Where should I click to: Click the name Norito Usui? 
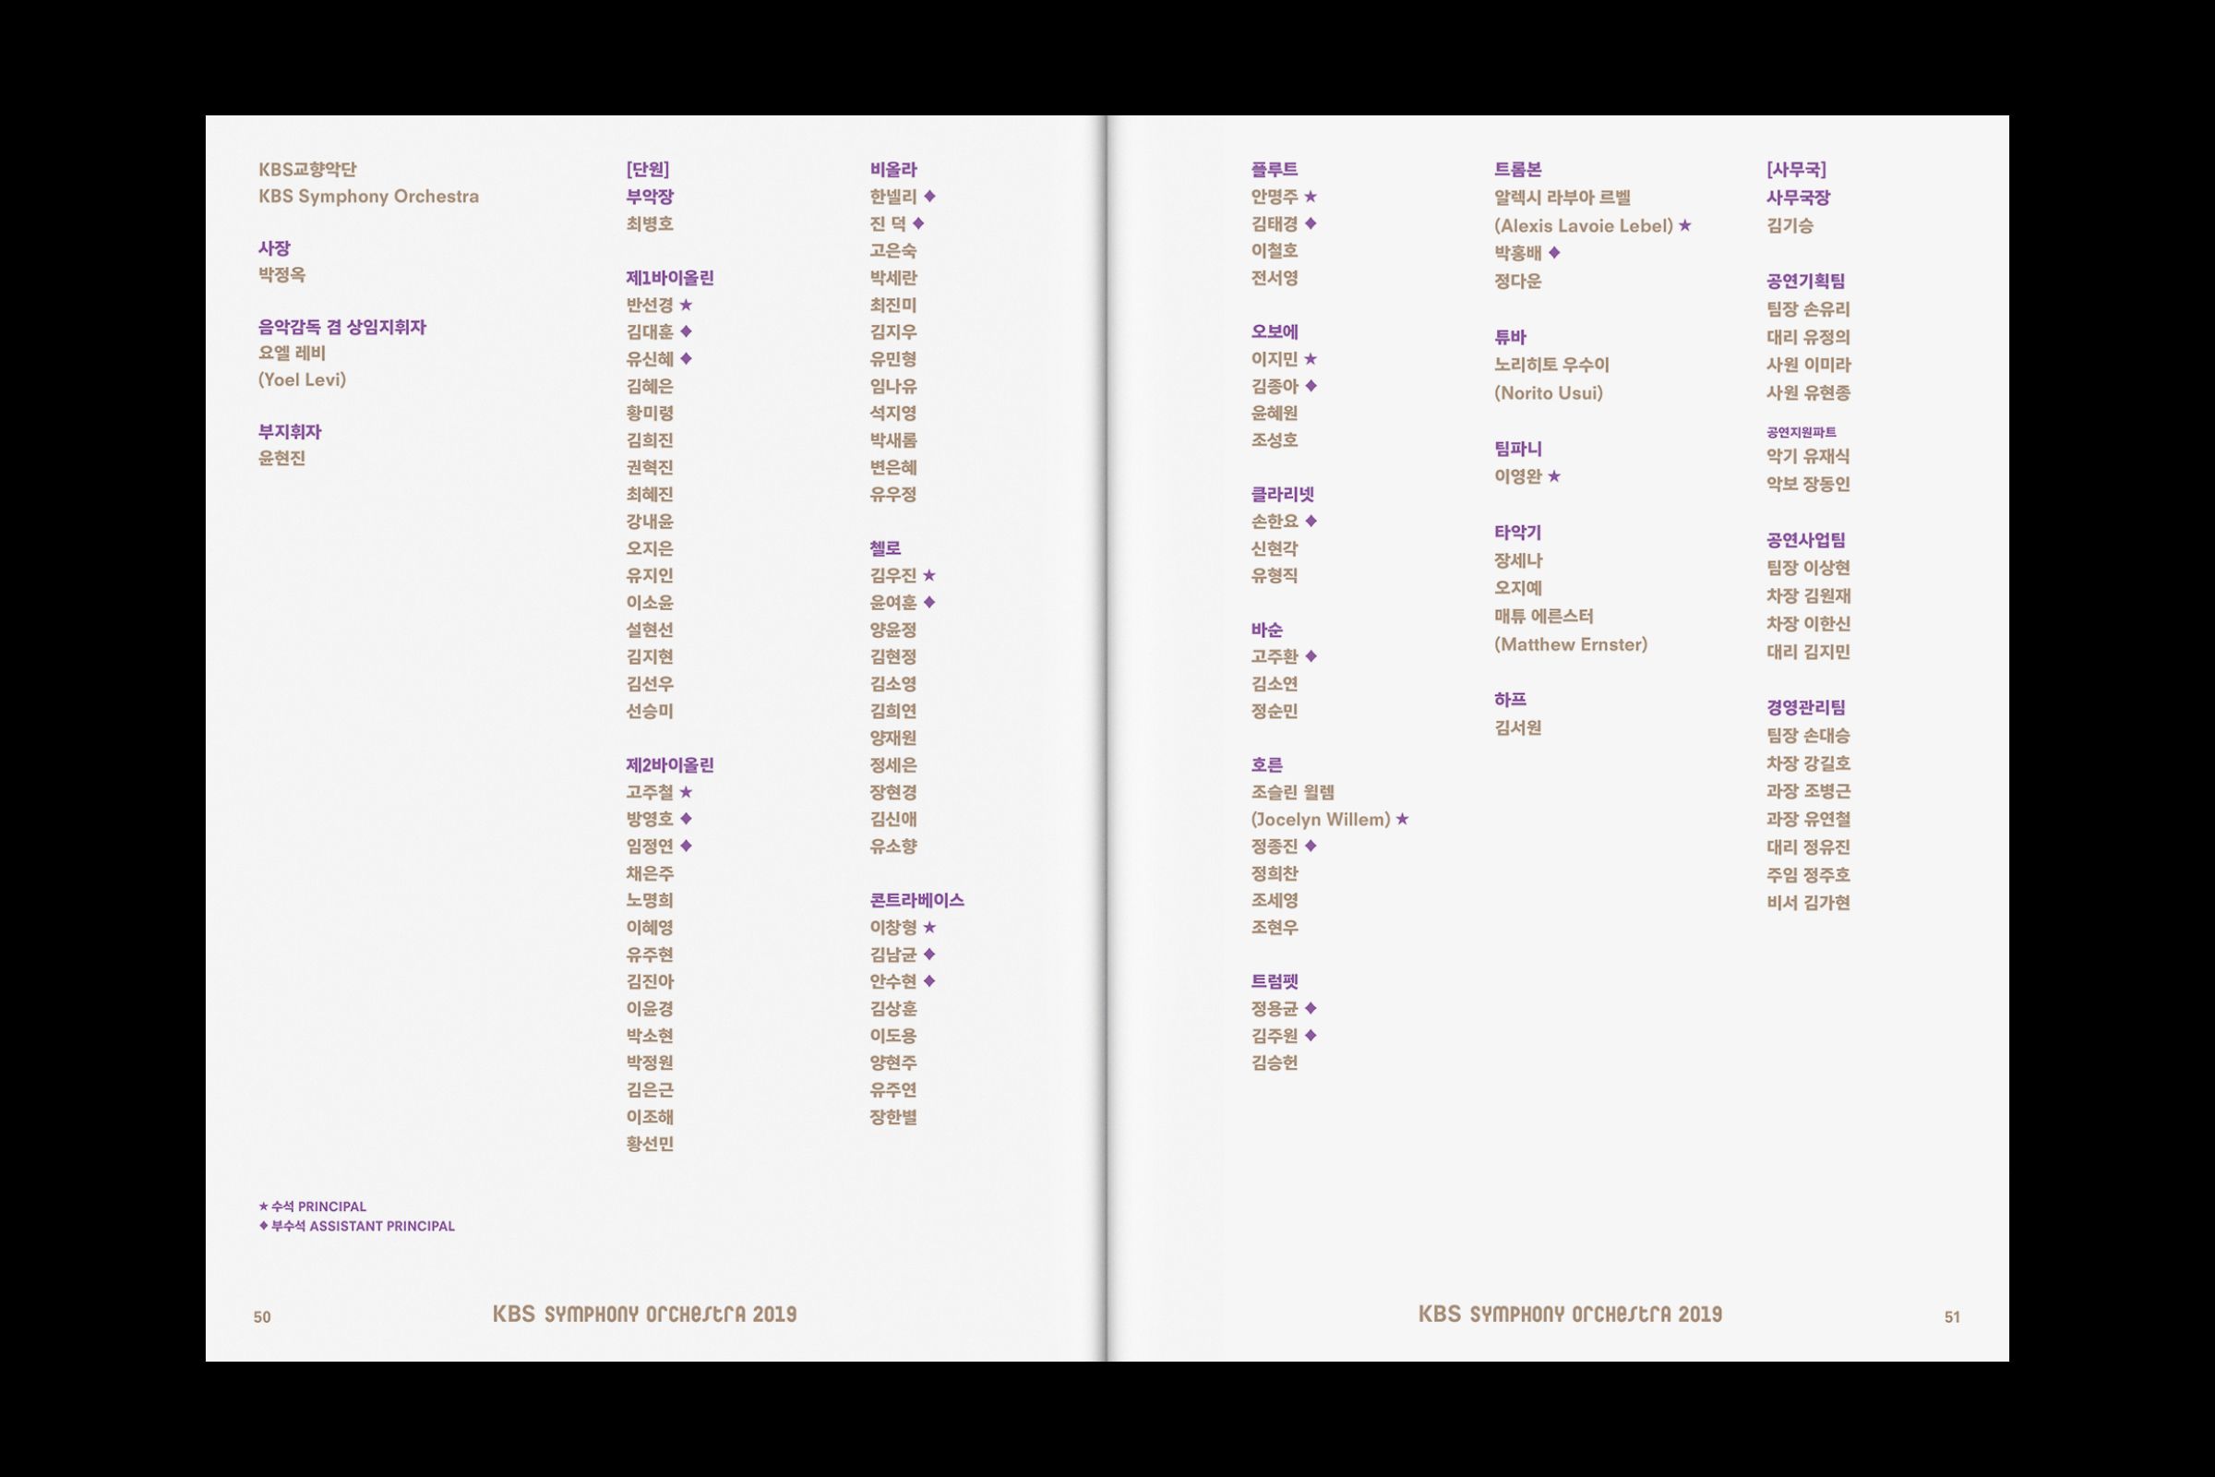point(1549,394)
